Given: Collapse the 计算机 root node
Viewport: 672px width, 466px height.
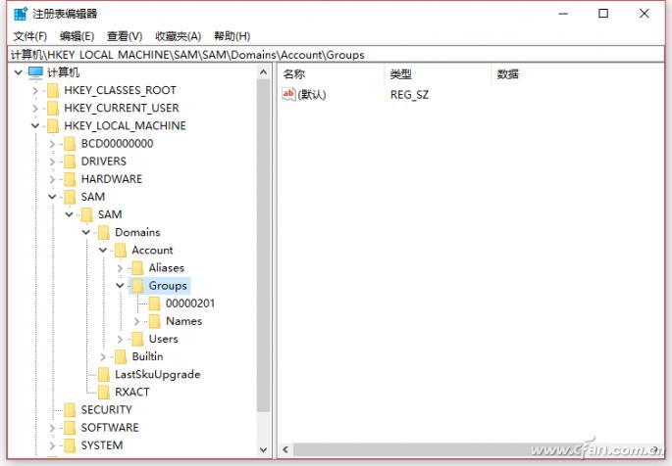Looking at the screenshot, I should tap(18, 72).
